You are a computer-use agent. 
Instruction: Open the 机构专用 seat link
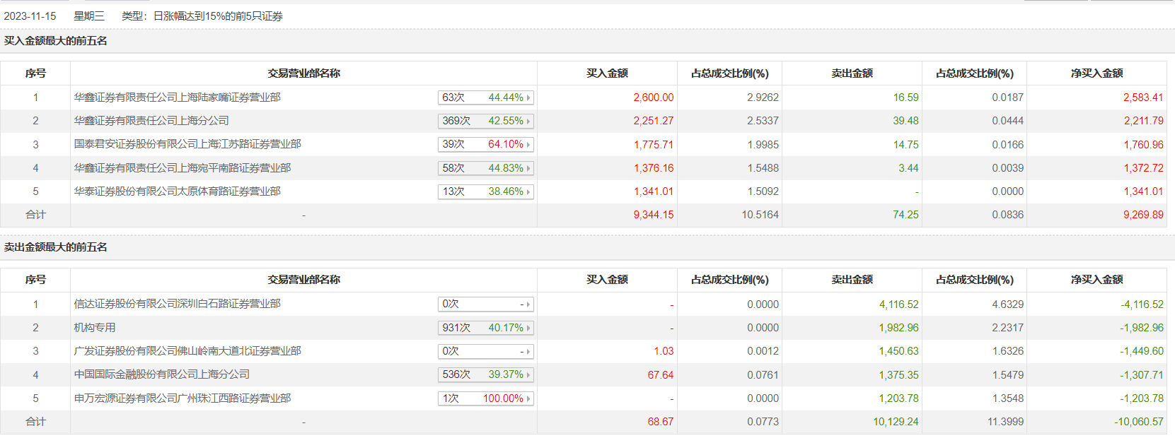pyautogui.click(x=95, y=328)
